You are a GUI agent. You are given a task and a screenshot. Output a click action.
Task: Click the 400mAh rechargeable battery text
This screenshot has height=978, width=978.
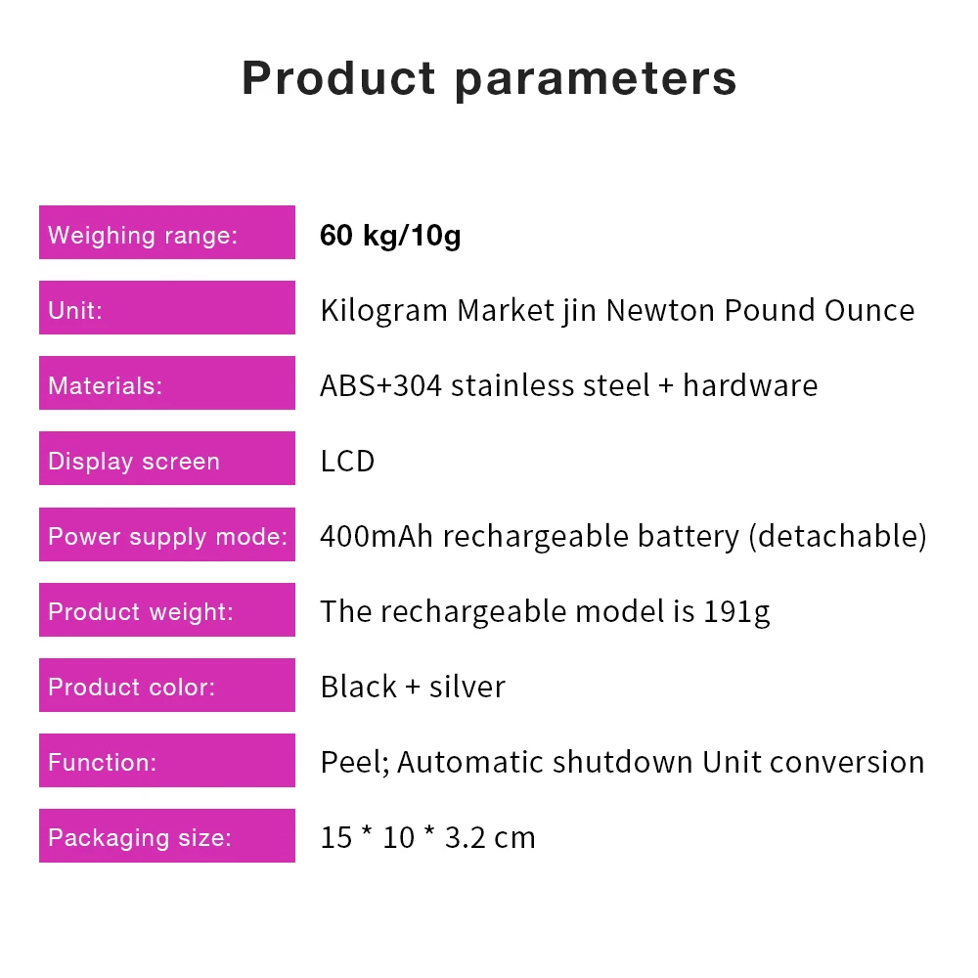coord(529,537)
